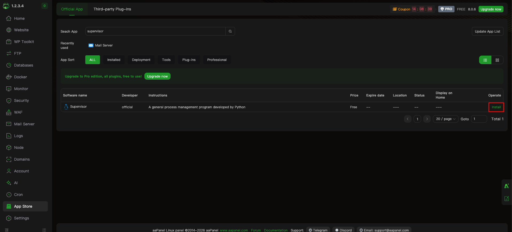Click Upgrade now in the Pro banner
The width and height of the screenshot is (512, 232).
coord(157,76)
